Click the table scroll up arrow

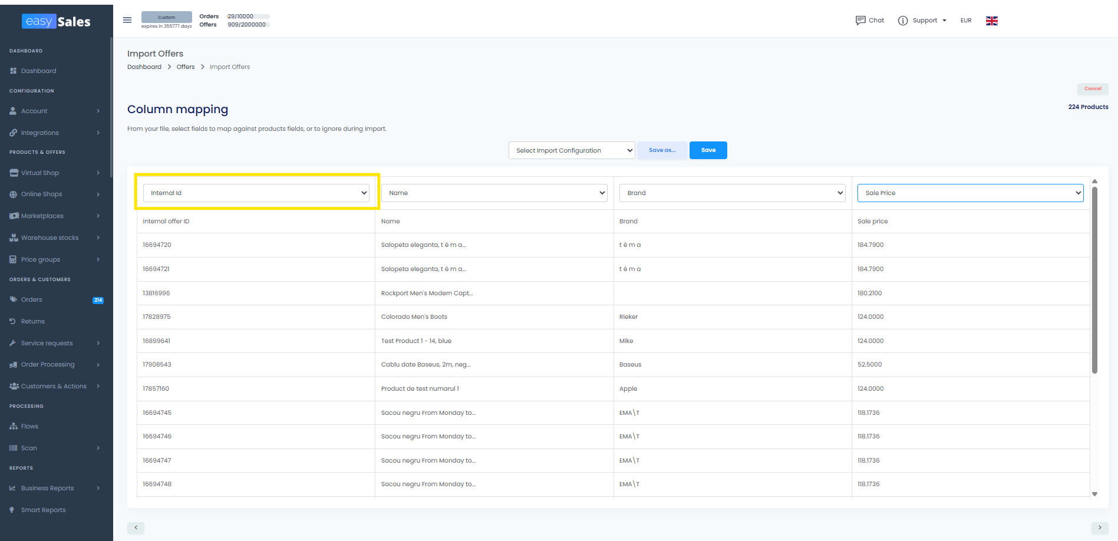click(x=1094, y=182)
